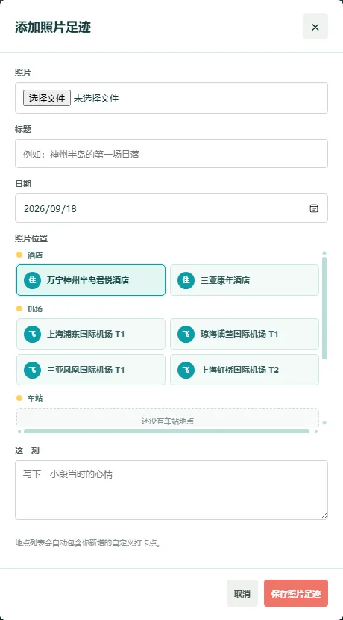Click the 飞 icon of 三亚凤凰国际机场 T1
Viewport: 343px width, 620px height.
click(32, 370)
